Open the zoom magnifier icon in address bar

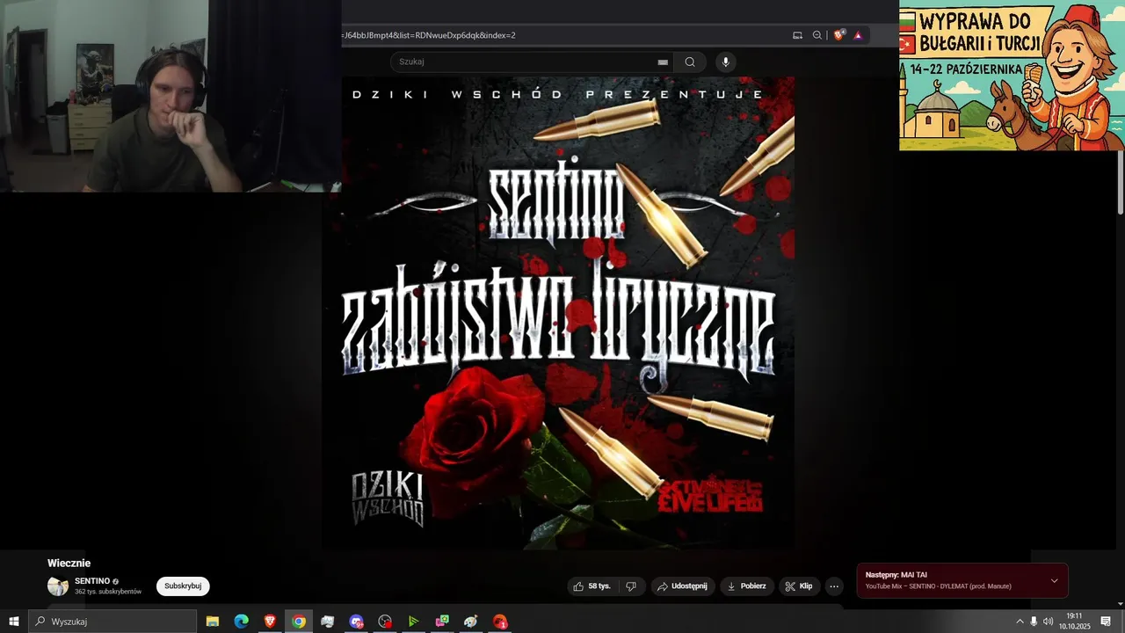click(x=817, y=35)
